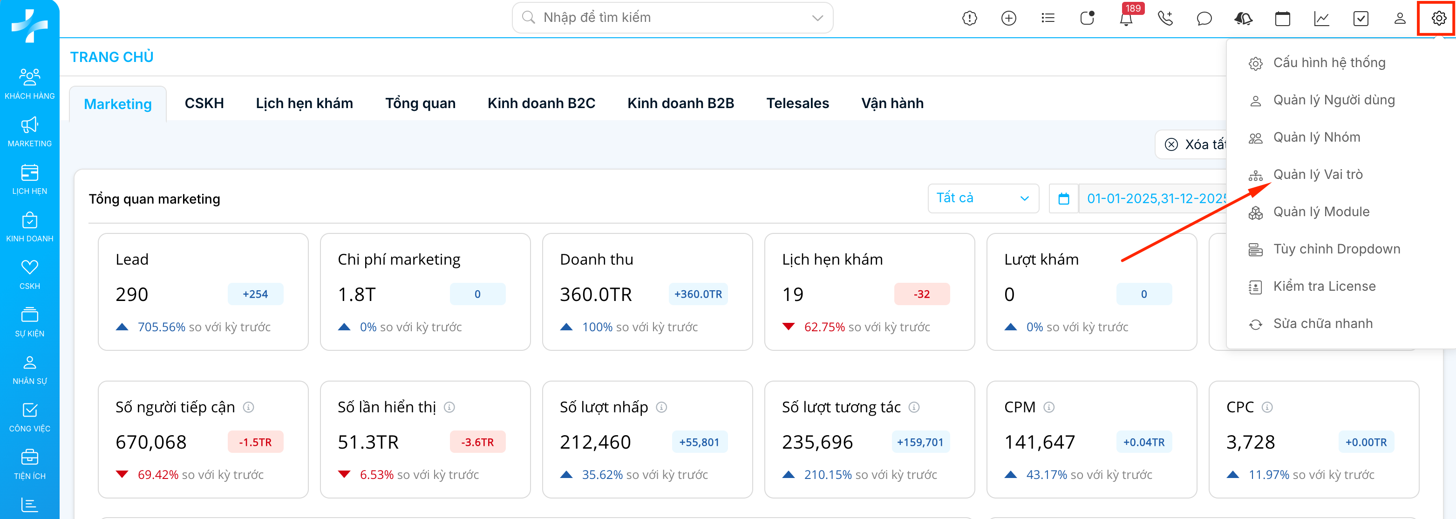The width and height of the screenshot is (1456, 519).
Task: Click the phone call icon in toolbar
Action: tap(1165, 19)
